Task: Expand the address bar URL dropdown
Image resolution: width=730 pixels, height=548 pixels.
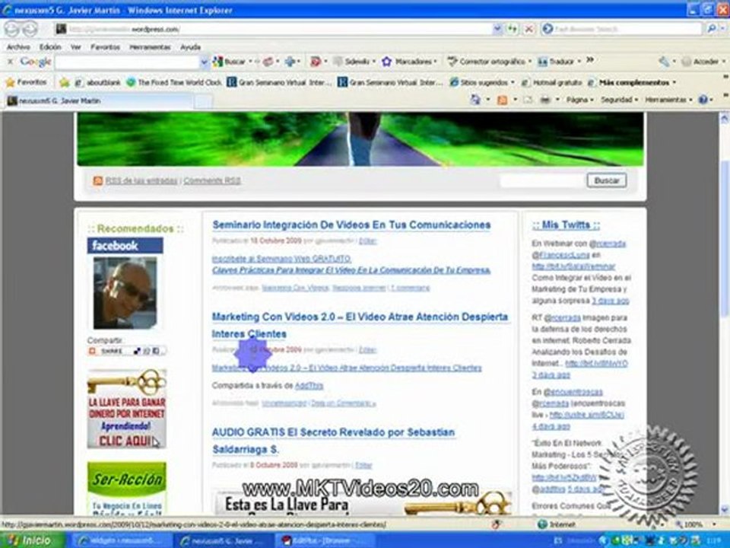Action: tap(497, 29)
